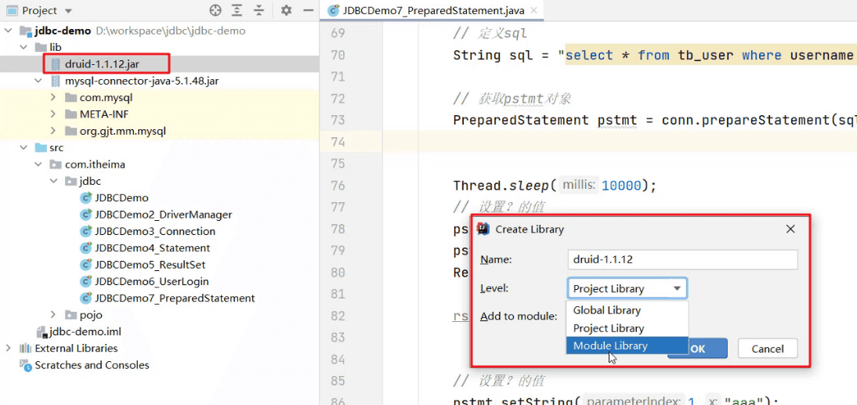This screenshot has height=405, width=857.
Task: Open the Project view dropdown
Action: coord(68,11)
